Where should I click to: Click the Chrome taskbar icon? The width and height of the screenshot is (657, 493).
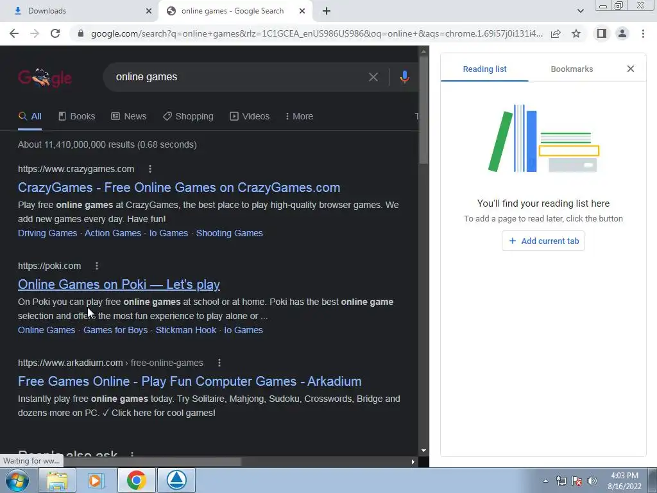137,480
